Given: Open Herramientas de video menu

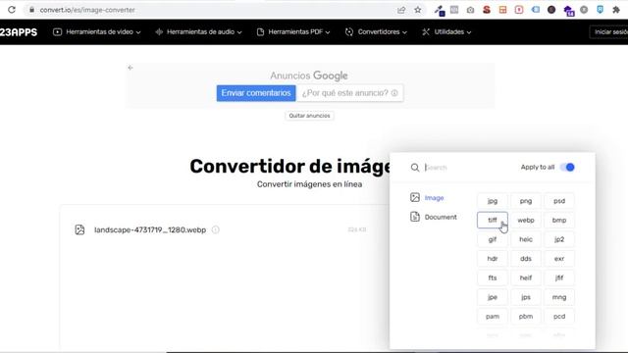Looking at the screenshot, I should pos(97,32).
